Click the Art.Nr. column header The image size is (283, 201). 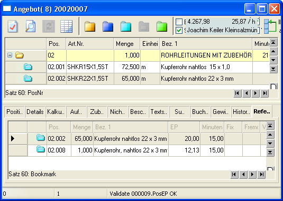click(90, 44)
